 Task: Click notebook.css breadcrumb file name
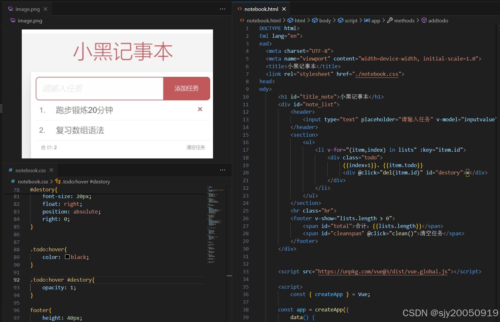(x=33, y=181)
